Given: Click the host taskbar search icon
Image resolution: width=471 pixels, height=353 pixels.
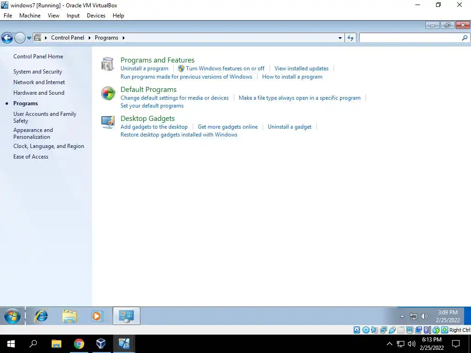Looking at the screenshot, I should [33, 343].
